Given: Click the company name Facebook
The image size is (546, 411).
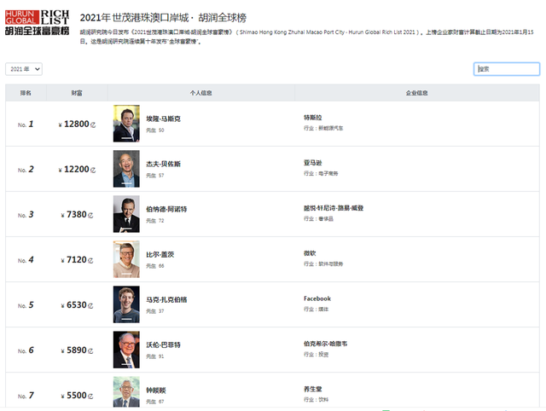Looking at the screenshot, I should click(x=317, y=298).
